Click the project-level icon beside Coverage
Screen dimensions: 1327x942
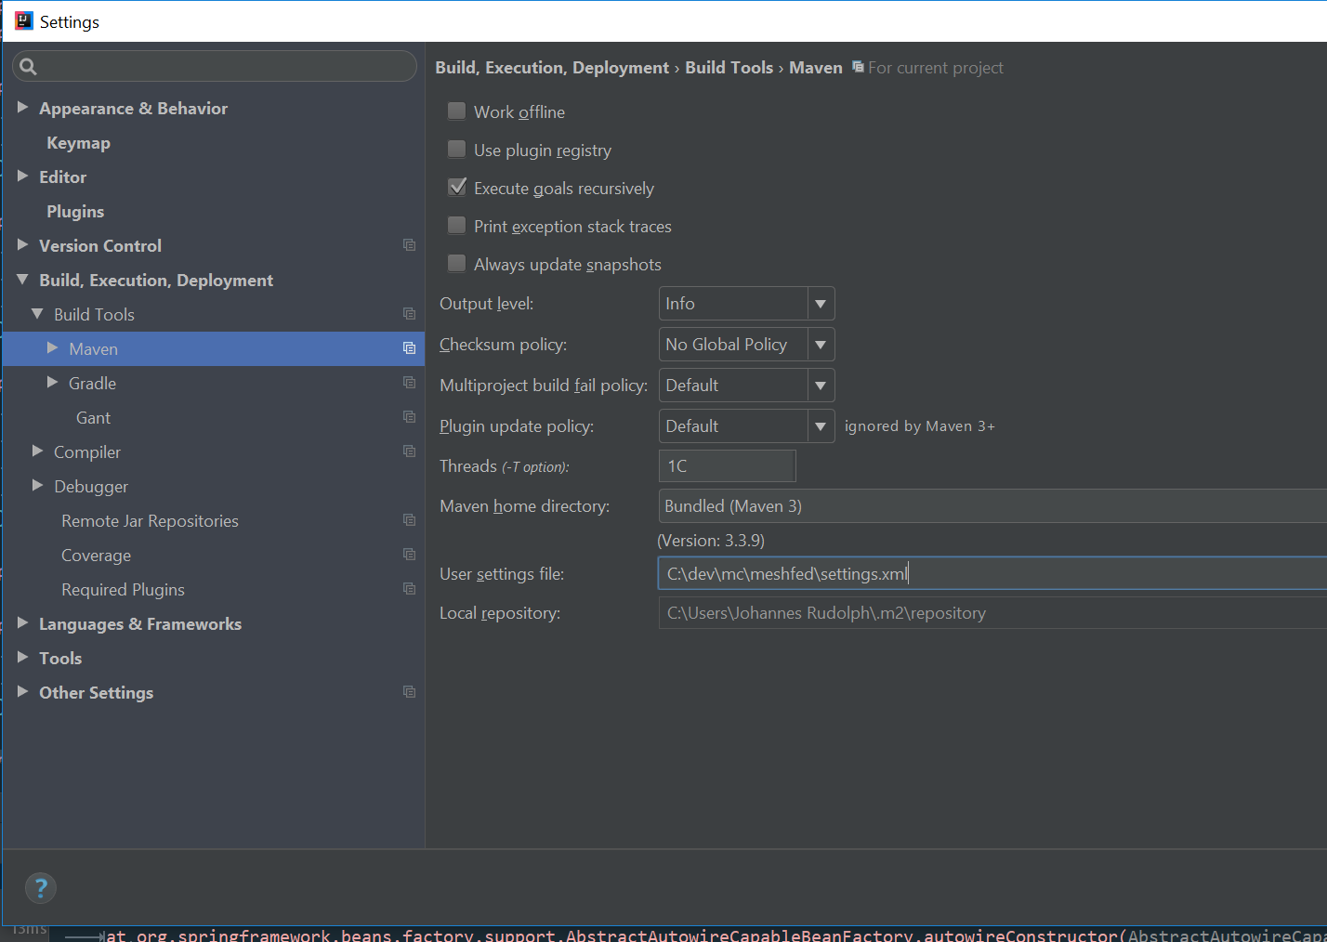click(x=409, y=555)
